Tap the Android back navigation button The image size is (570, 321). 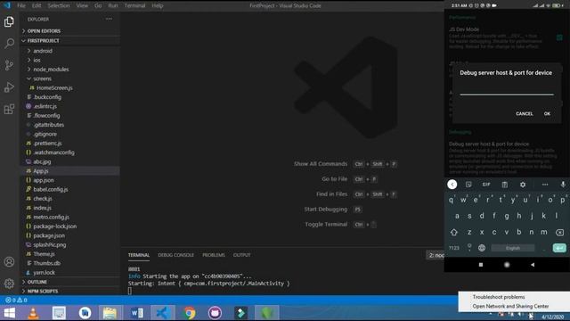(x=533, y=265)
